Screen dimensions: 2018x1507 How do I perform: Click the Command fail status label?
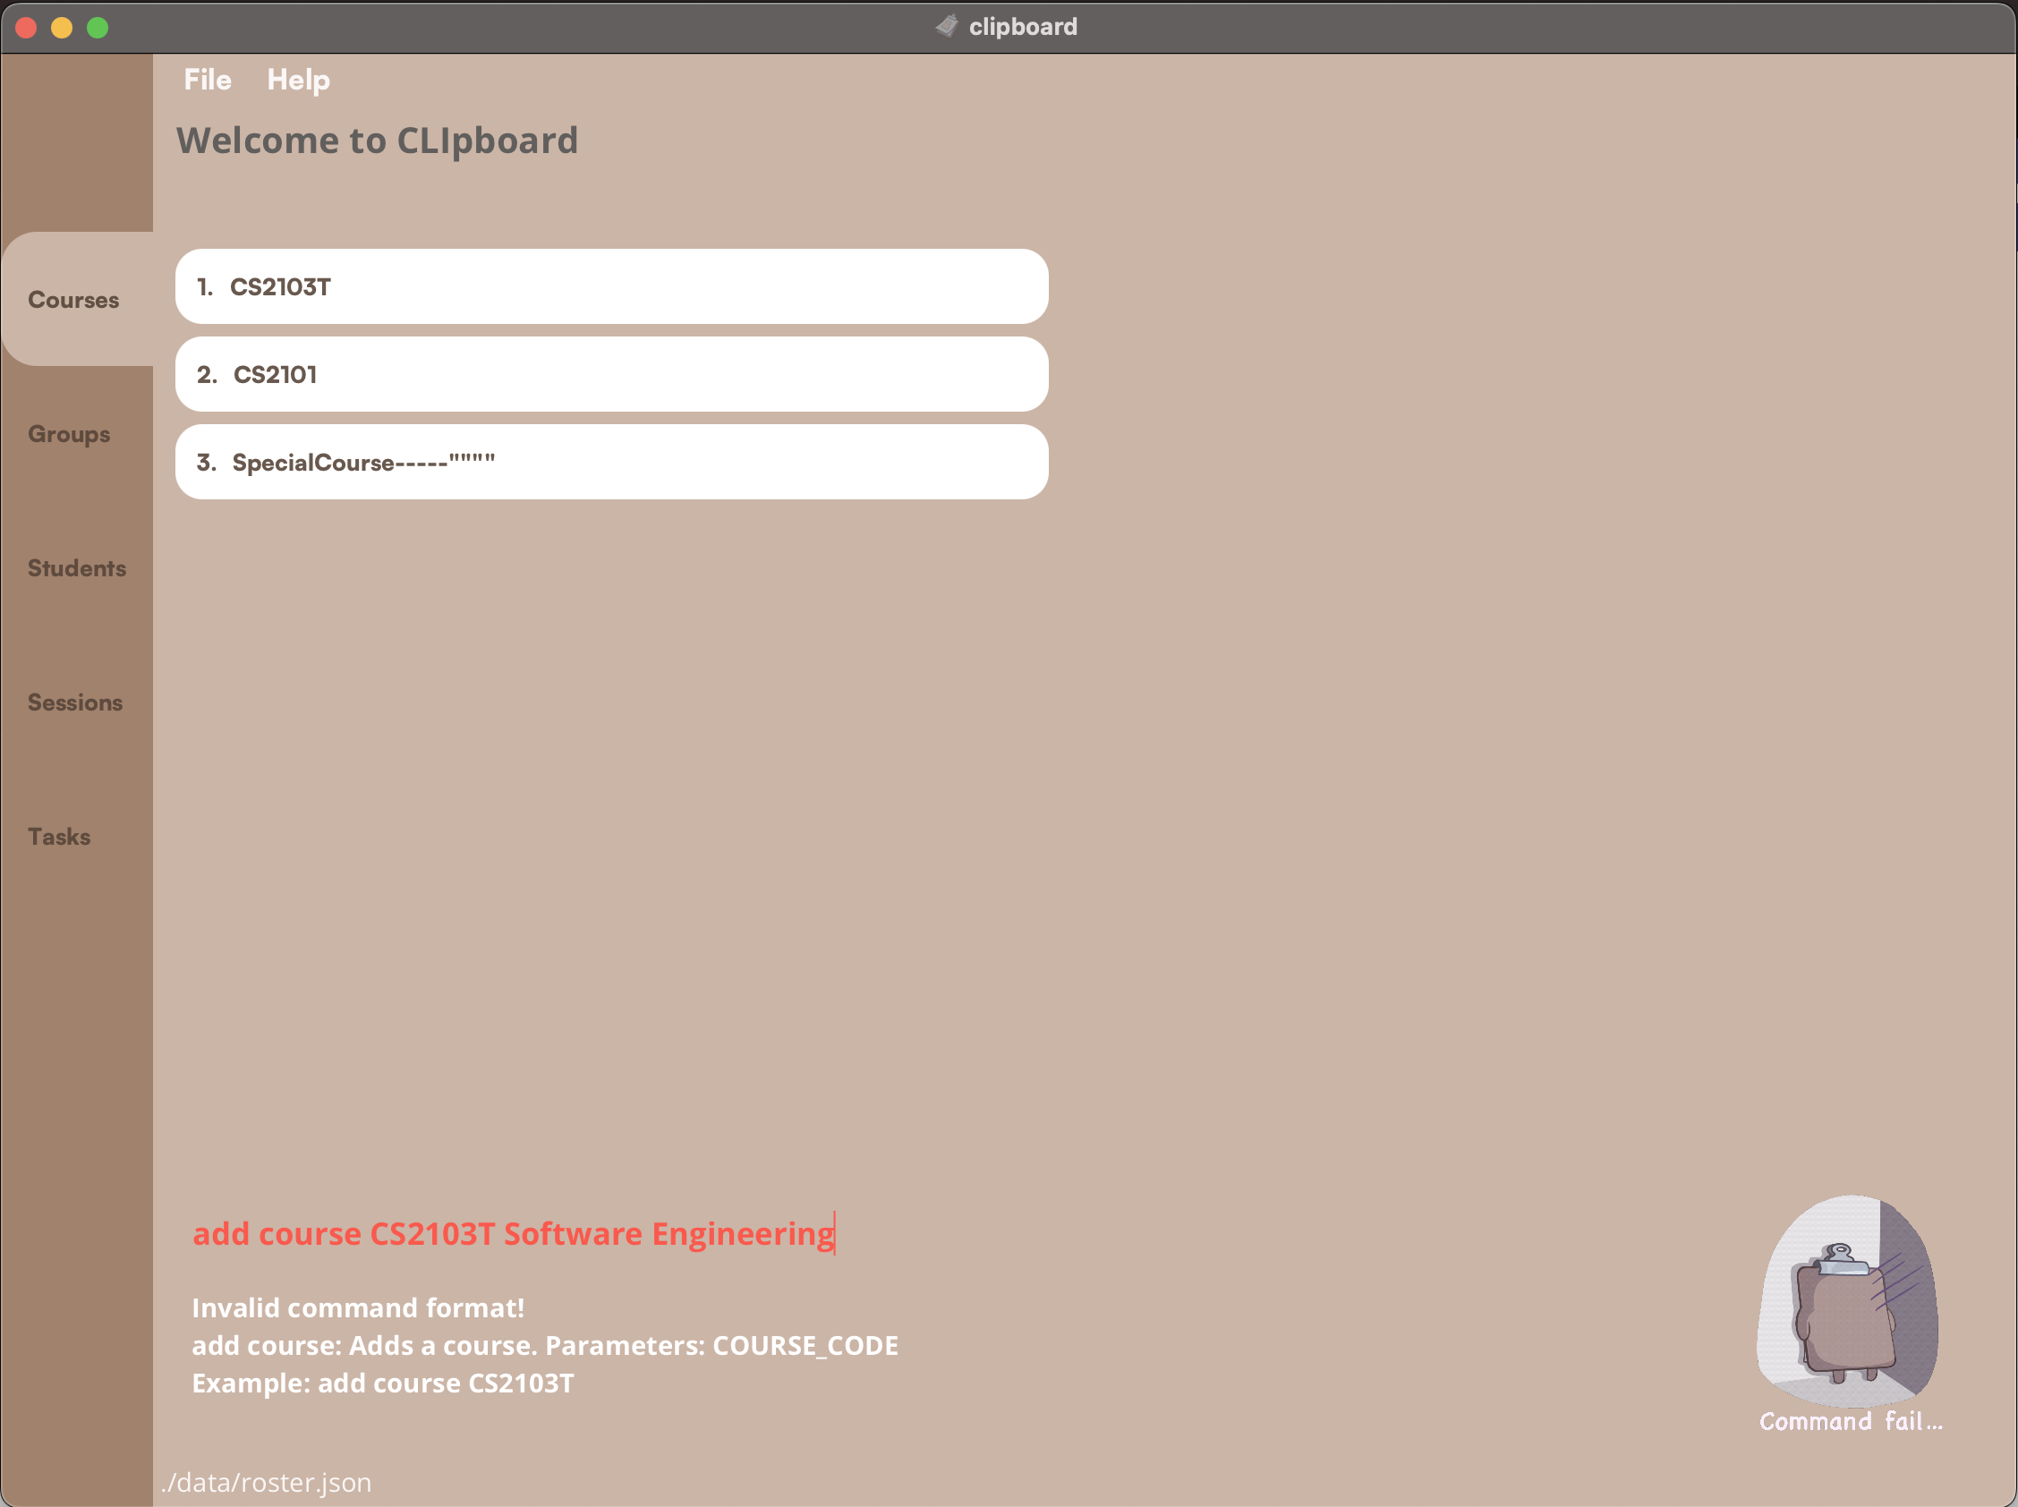(x=1850, y=1421)
